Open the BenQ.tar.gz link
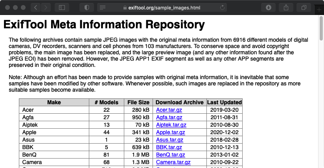The width and height of the screenshot is (324, 168). [x=170, y=155]
